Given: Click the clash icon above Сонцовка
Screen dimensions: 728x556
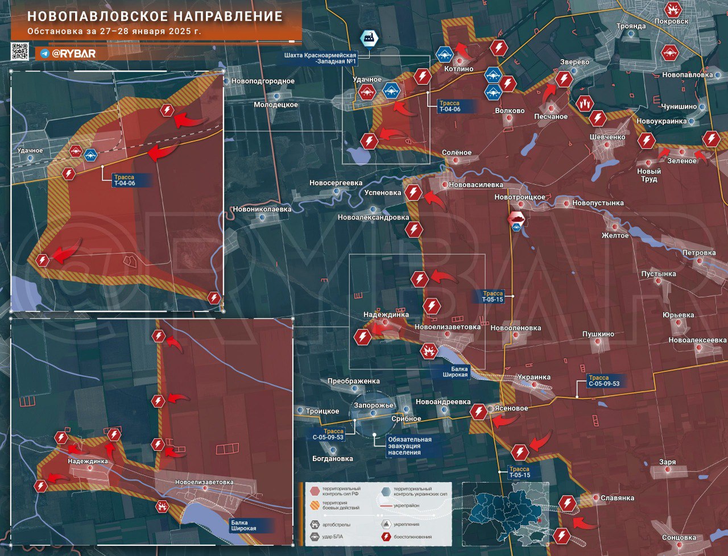Looking at the screenshot, I should [x=561, y=536].
